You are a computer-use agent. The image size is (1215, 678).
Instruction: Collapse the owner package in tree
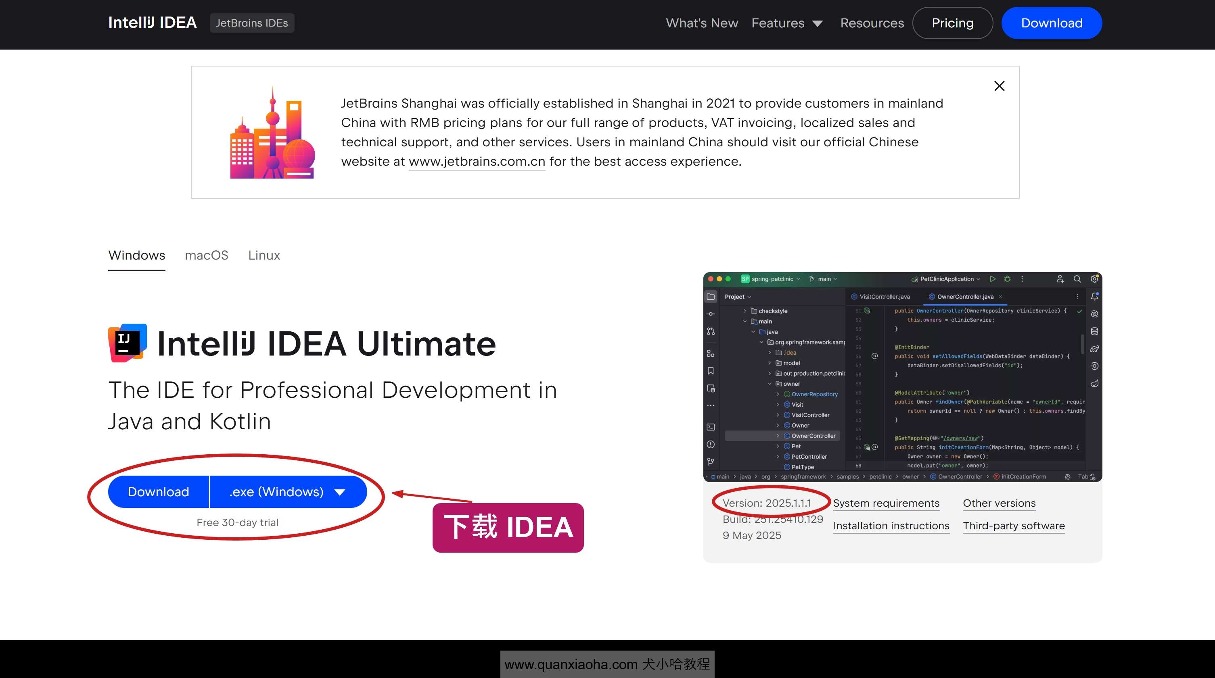point(770,383)
